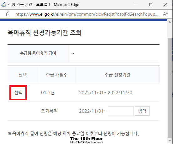Click the 선택 column header

point(23,75)
